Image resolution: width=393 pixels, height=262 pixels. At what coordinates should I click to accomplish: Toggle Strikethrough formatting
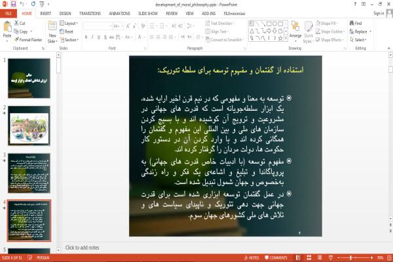click(111, 37)
